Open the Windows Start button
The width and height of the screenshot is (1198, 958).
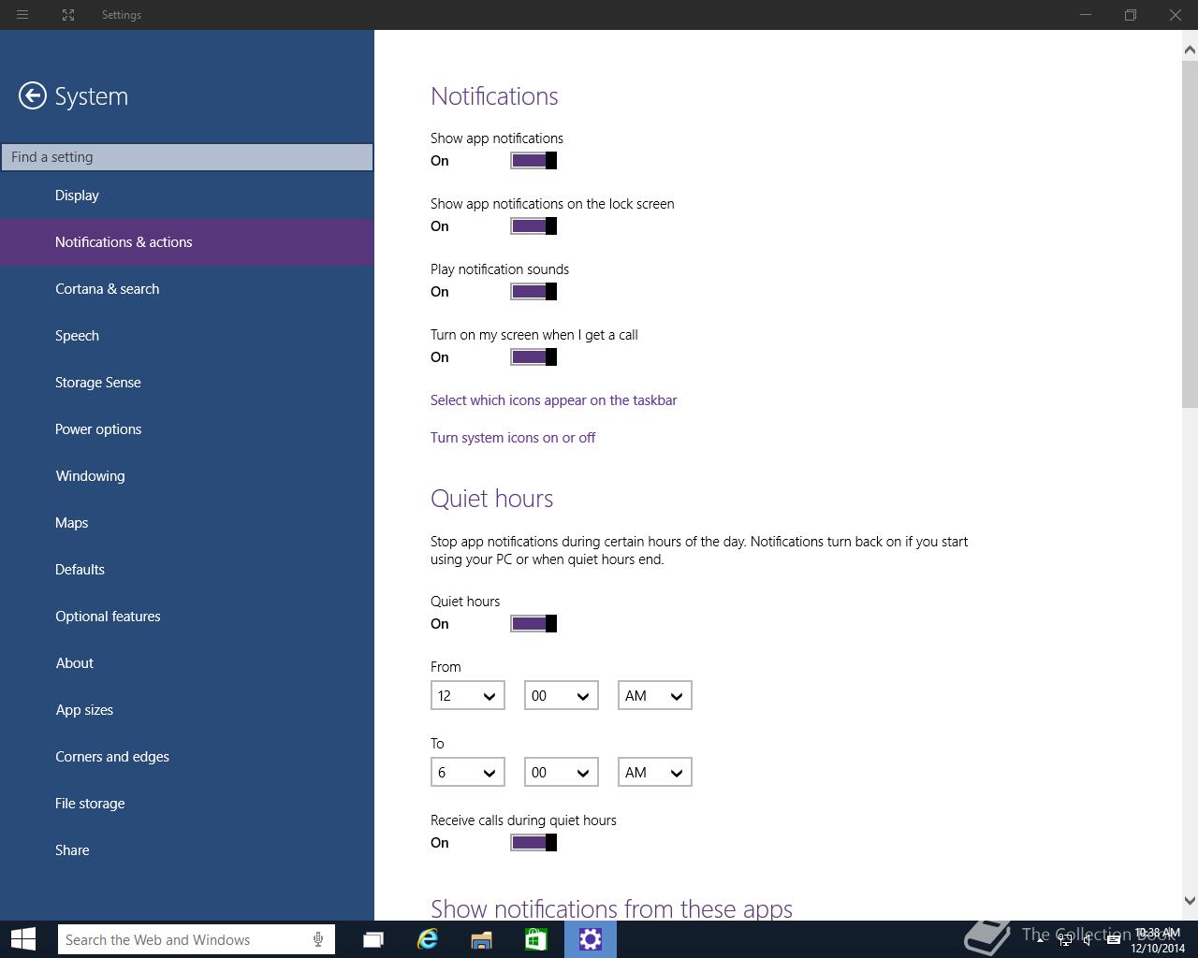coord(23,939)
